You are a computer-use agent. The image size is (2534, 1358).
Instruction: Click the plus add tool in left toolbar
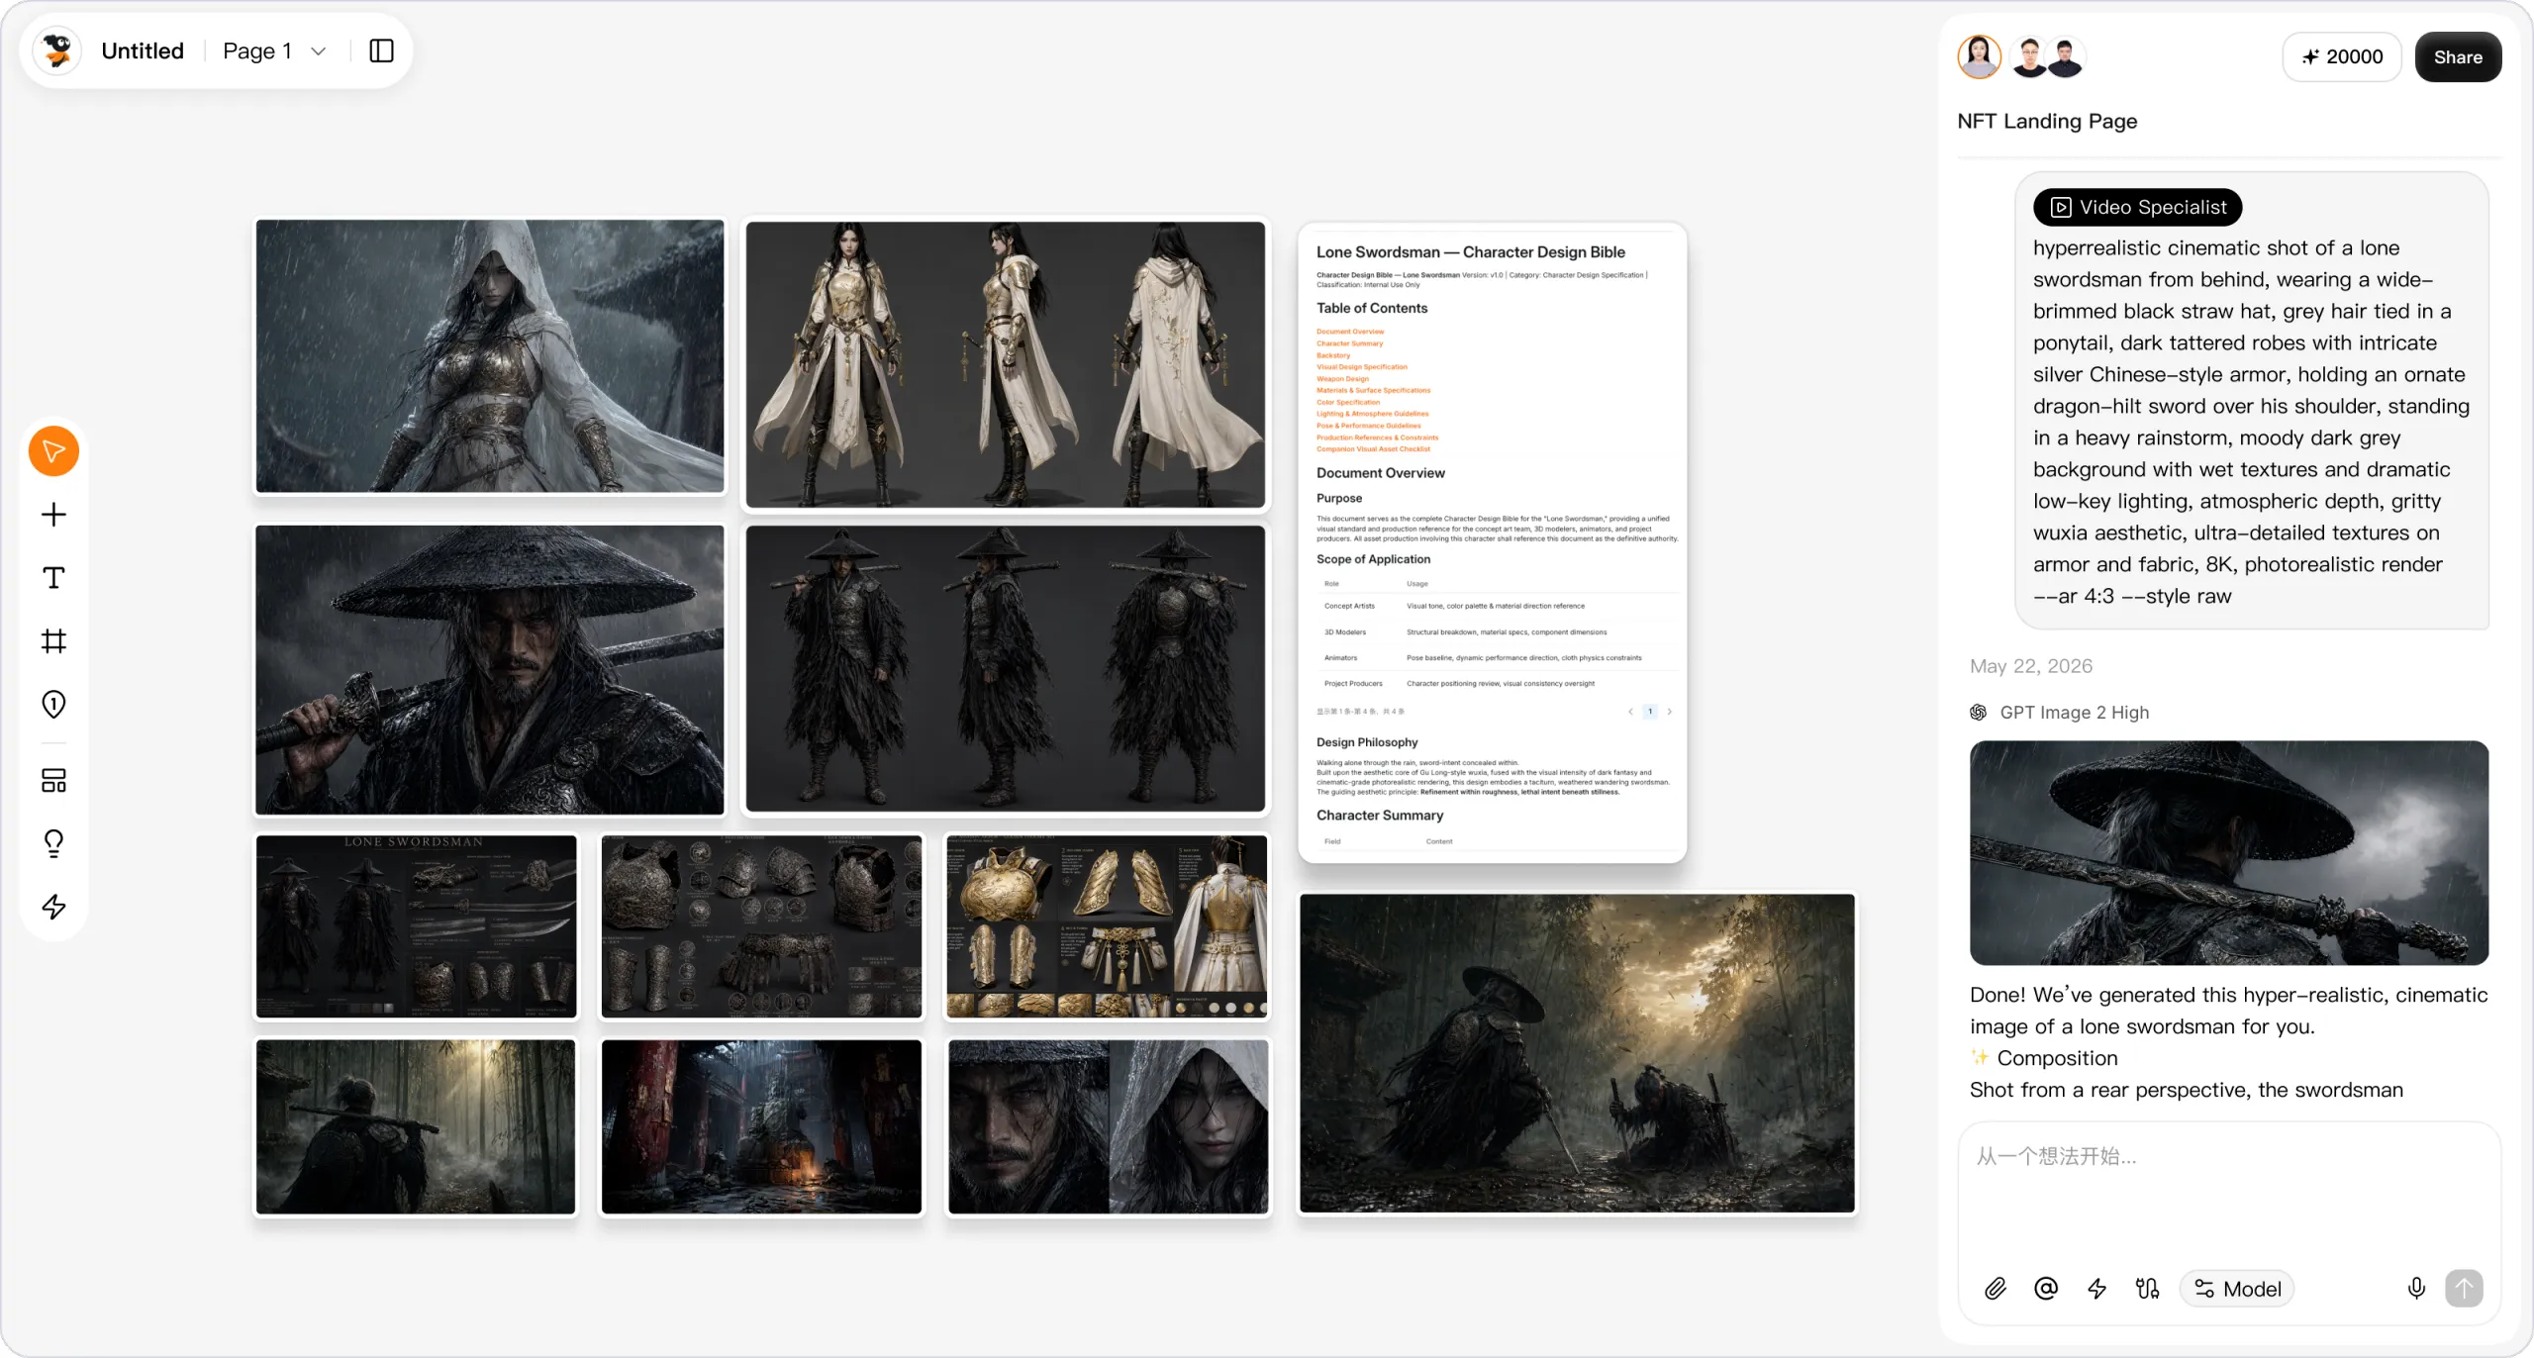(53, 515)
